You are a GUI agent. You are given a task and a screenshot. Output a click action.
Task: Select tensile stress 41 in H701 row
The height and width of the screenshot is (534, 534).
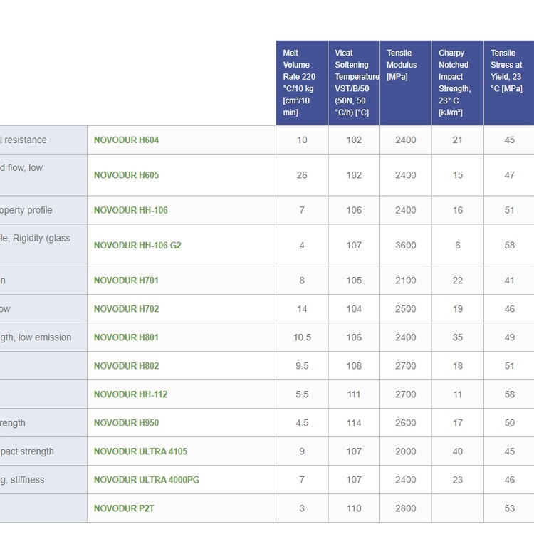510,281
